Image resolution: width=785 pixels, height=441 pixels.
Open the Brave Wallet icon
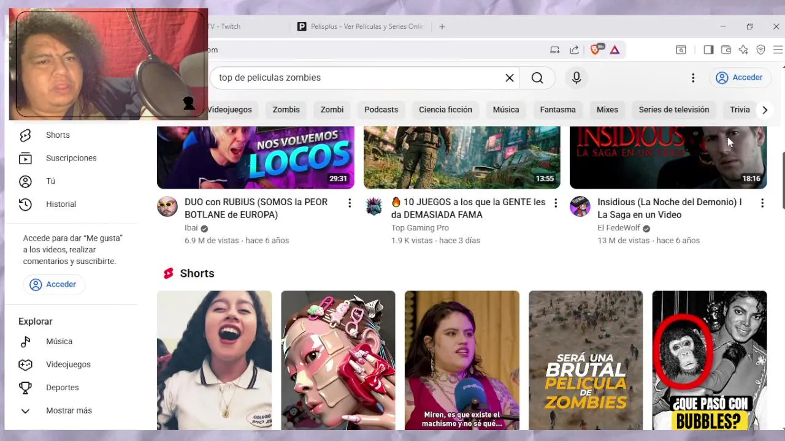[x=726, y=50]
